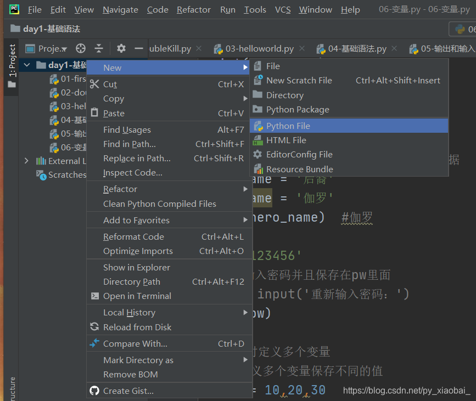Click the clipboard icon next to Paste

click(94, 112)
